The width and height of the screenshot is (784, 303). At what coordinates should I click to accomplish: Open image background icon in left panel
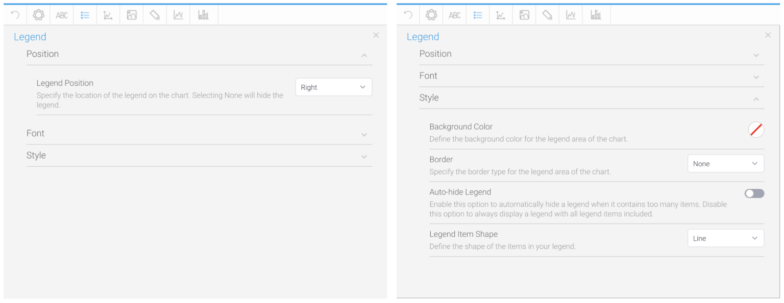pos(132,15)
